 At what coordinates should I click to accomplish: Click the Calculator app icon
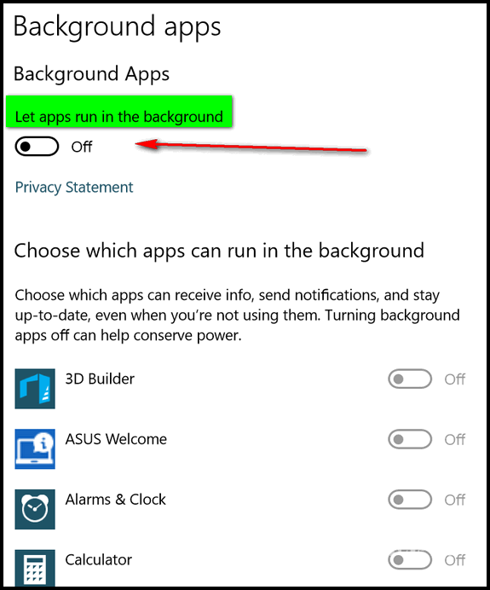point(35,568)
